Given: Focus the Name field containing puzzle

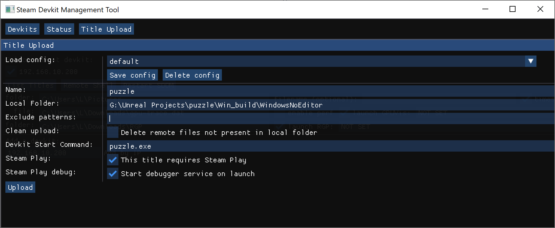Looking at the screenshot, I should click(x=329, y=91).
